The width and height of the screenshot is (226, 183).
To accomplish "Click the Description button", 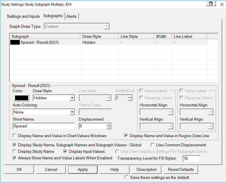I will (x=147, y=169).
